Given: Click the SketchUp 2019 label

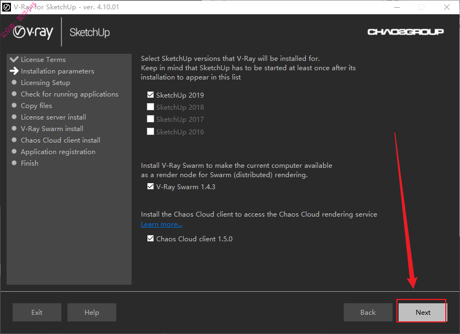Looking at the screenshot, I should [x=180, y=95].
